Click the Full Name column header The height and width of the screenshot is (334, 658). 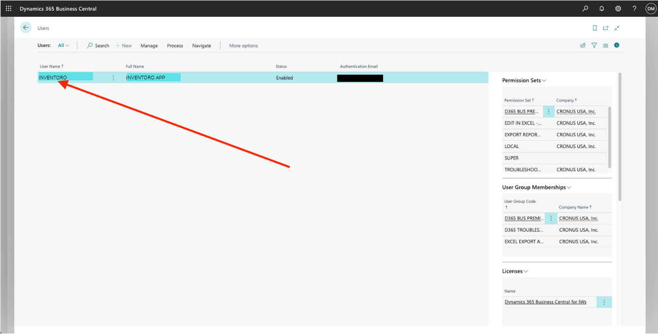(135, 66)
